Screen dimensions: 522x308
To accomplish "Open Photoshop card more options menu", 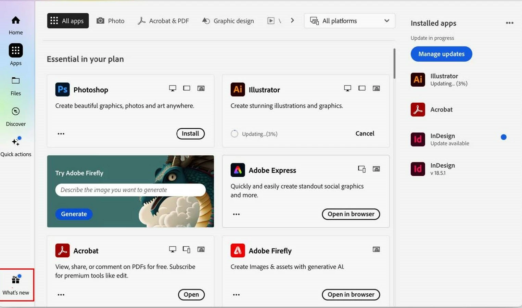I will pyautogui.click(x=61, y=134).
